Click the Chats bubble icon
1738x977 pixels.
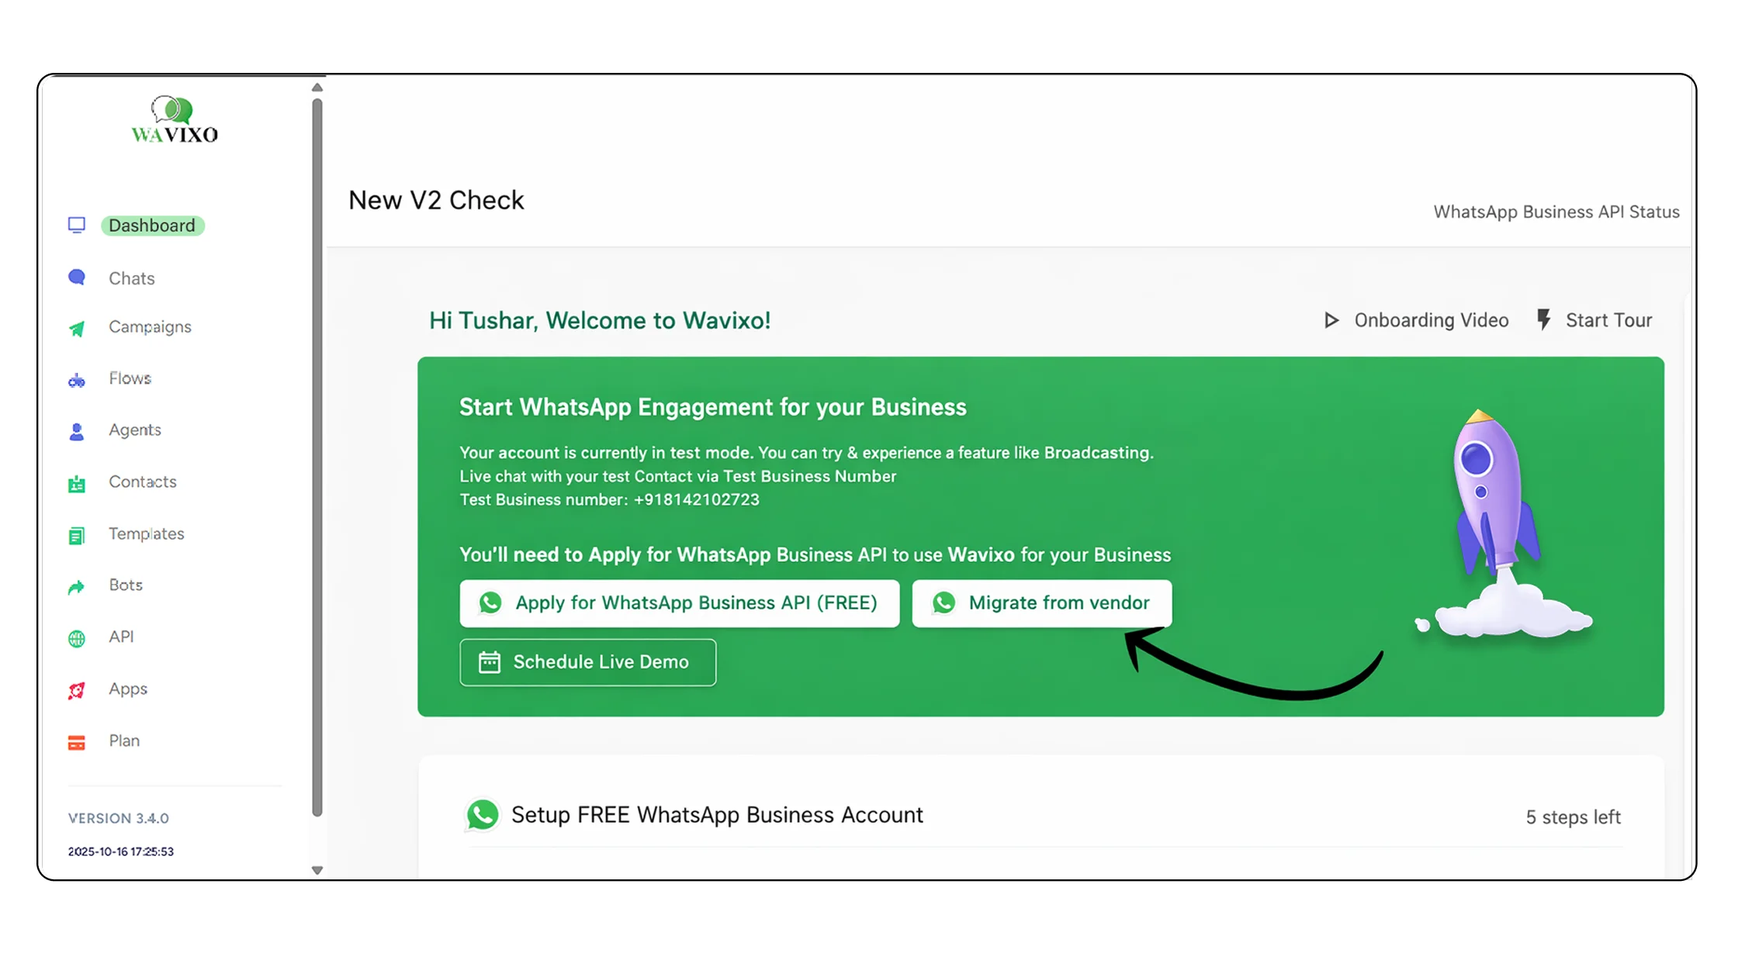[76, 278]
